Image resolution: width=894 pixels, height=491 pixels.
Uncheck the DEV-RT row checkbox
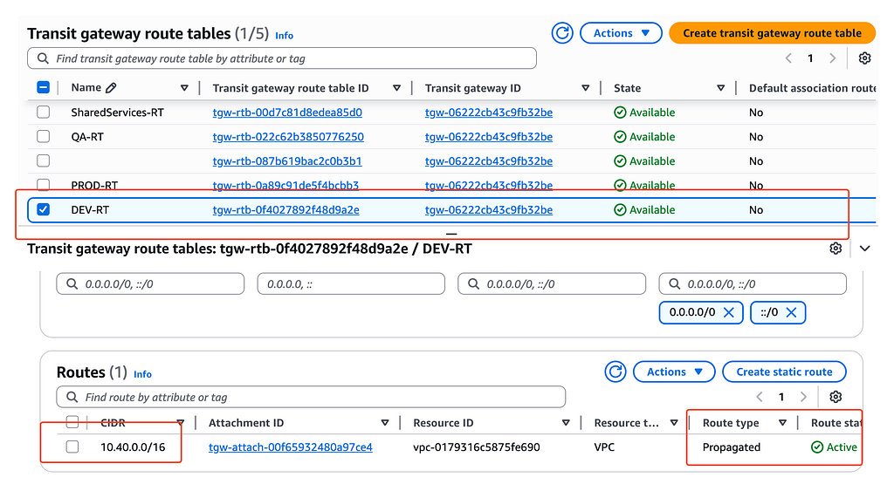click(x=44, y=209)
